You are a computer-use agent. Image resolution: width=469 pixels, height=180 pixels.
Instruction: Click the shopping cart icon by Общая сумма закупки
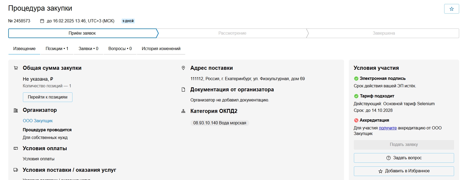click(16, 68)
